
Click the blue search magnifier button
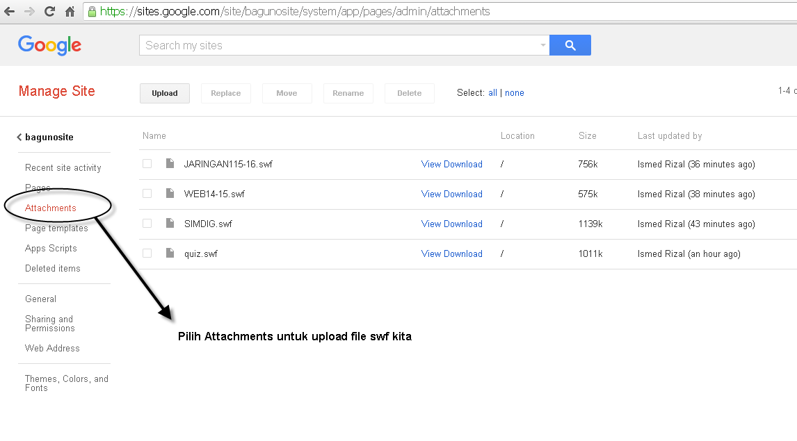coord(570,45)
